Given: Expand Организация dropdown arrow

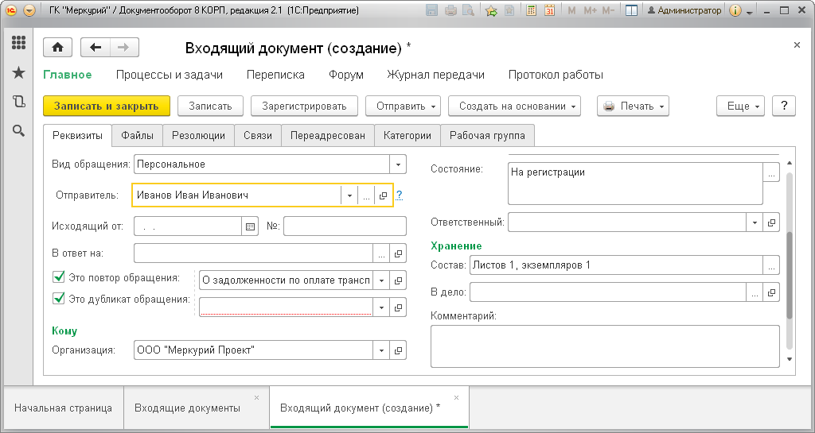Looking at the screenshot, I should point(381,350).
